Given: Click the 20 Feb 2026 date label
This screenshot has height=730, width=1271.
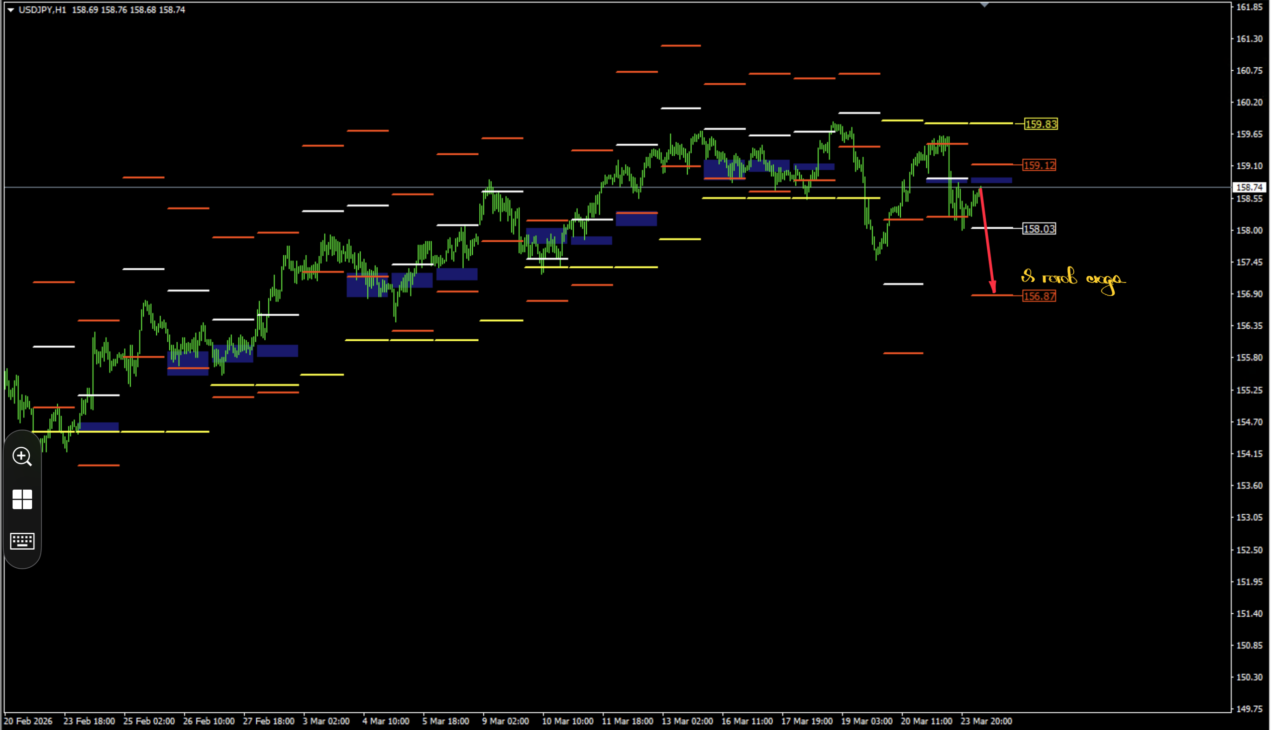Looking at the screenshot, I should coord(28,721).
